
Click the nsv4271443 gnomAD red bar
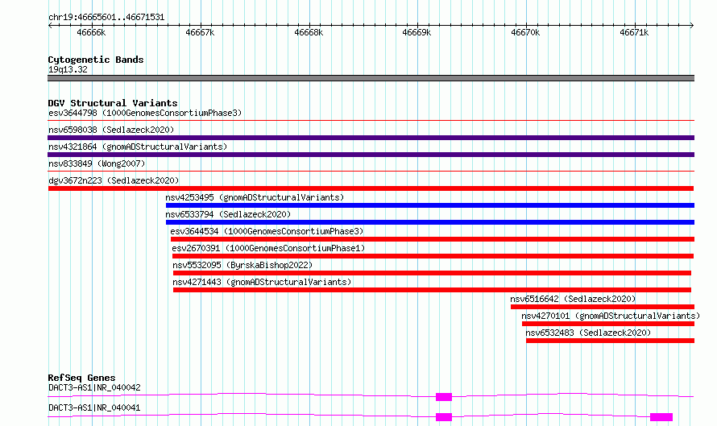tap(432, 290)
